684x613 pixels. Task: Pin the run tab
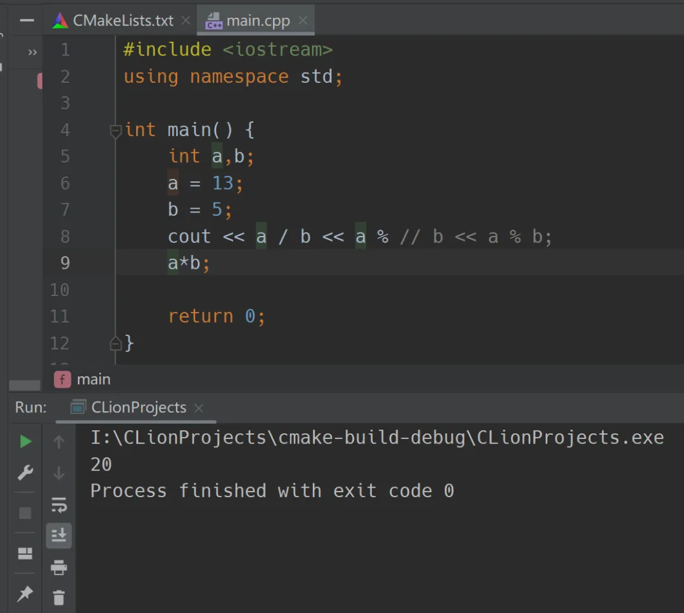pos(25,593)
